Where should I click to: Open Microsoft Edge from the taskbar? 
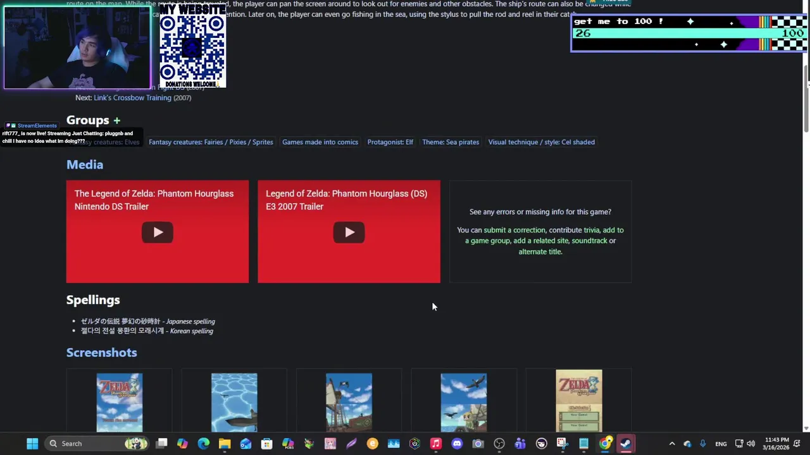pyautogui.click(x=203, y=444)
